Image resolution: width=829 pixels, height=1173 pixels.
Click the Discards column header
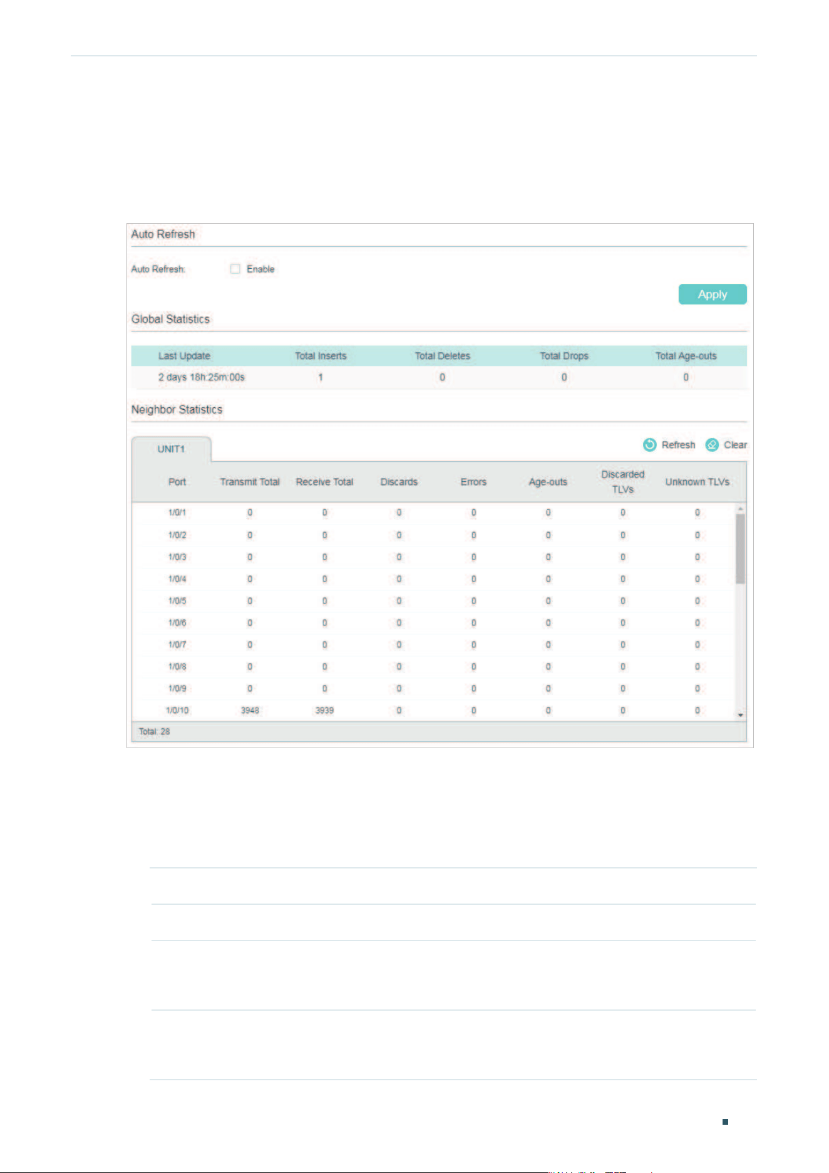tap(399, 482)
